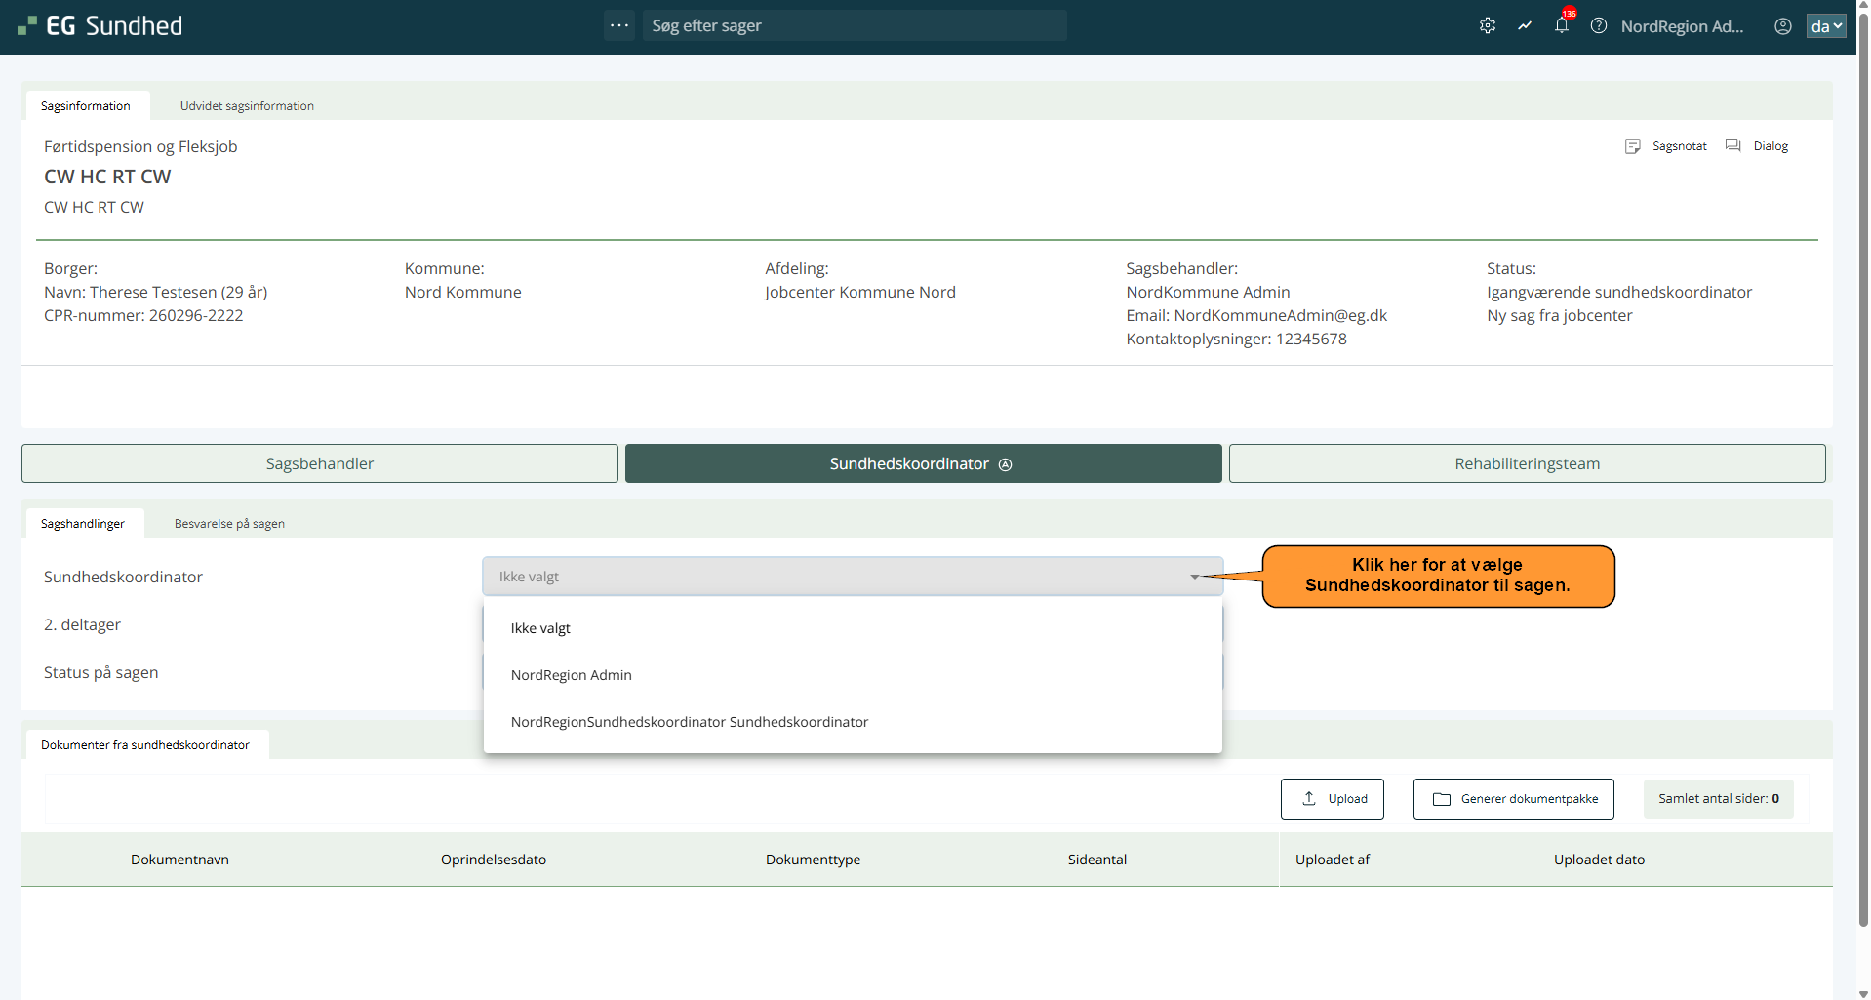Click the three-dots menu beside search
Screen dimensions: 1871x1000
[x=619, y=25]
